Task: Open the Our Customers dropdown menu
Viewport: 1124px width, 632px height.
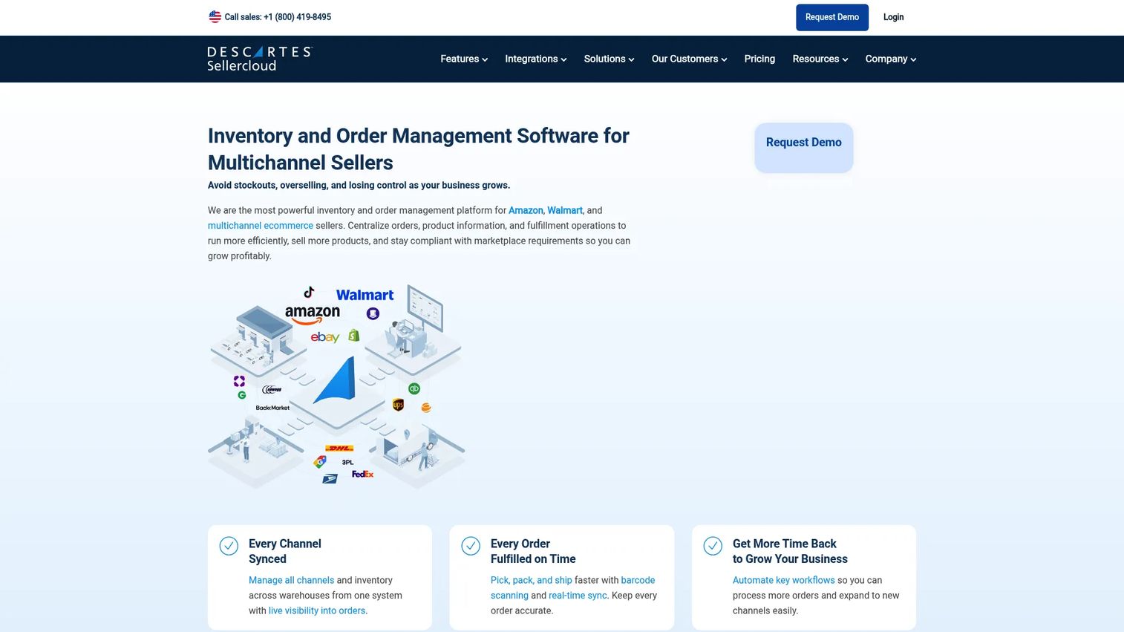Action: (x=689, y=59)
